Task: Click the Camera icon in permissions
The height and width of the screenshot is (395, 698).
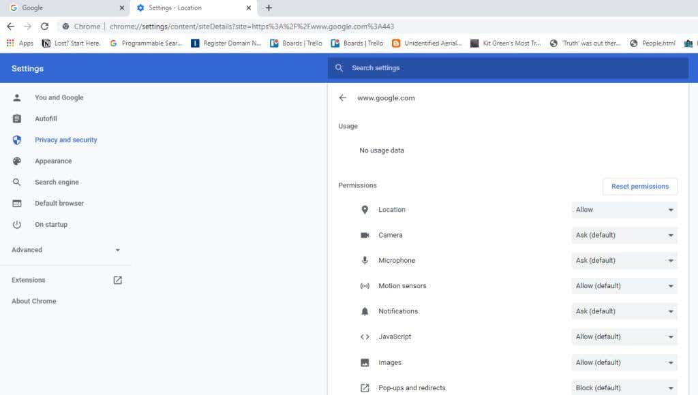Action: tap(365, 236)
